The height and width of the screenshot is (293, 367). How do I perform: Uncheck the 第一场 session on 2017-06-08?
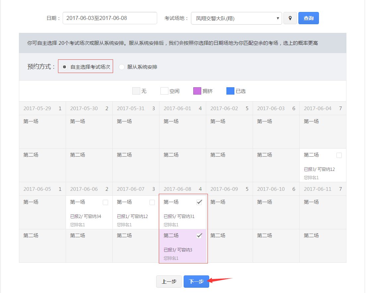pos(199,202)
